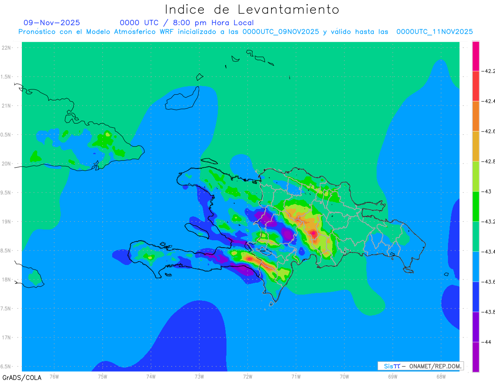The image size is (495, 382).
Task: Click the "19N" latitude label
Action: click(x=7, y=222)
